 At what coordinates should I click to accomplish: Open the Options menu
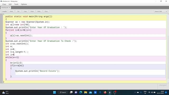[x=24, y=4]
